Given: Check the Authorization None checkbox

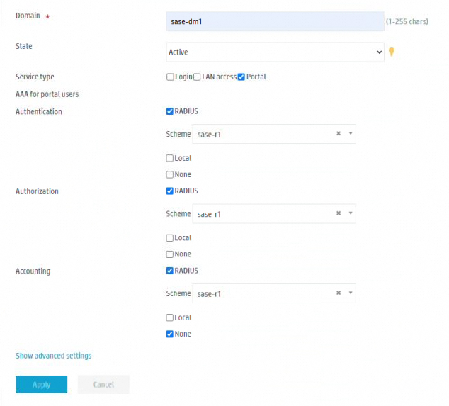Looking at the screenshot, I should (x=169, y=254).
